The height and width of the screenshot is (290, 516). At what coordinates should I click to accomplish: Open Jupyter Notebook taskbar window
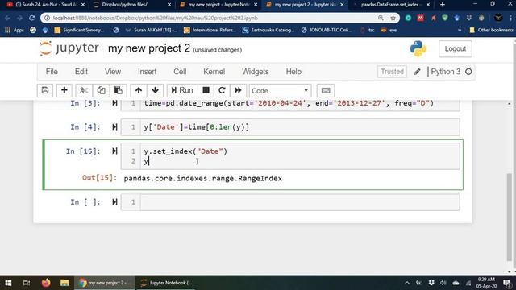tap(166, 283)
